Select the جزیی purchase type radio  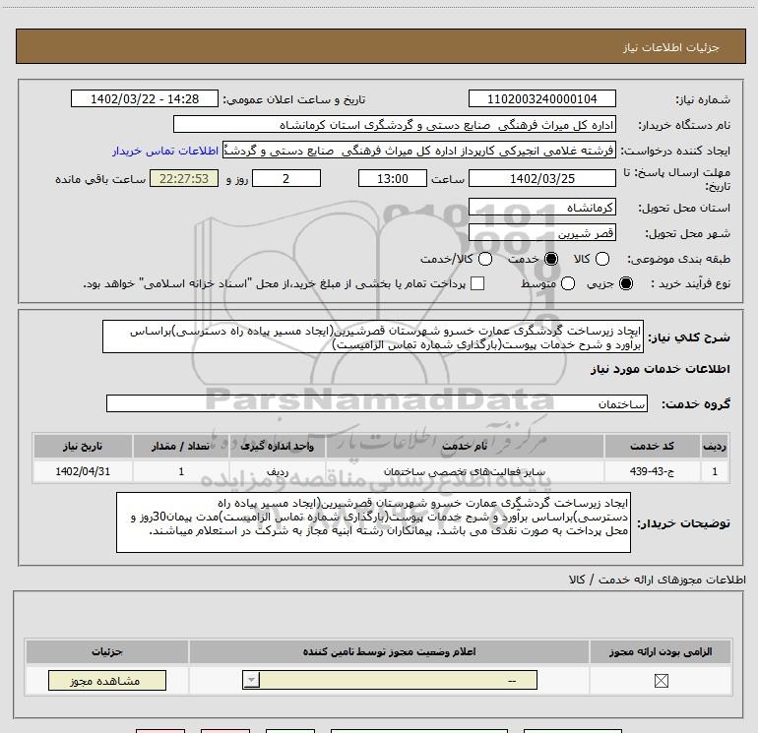pyautogui.click(x=625, y=283)
